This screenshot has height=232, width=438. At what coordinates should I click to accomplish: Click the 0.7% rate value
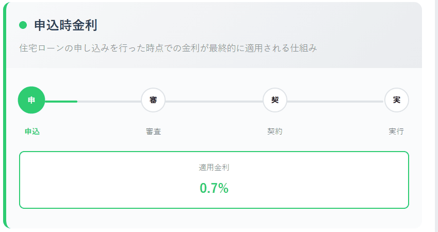[214, 188]
